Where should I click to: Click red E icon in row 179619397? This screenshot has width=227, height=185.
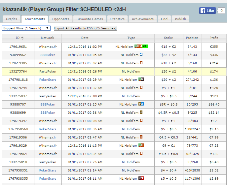(x=141, y=120)
